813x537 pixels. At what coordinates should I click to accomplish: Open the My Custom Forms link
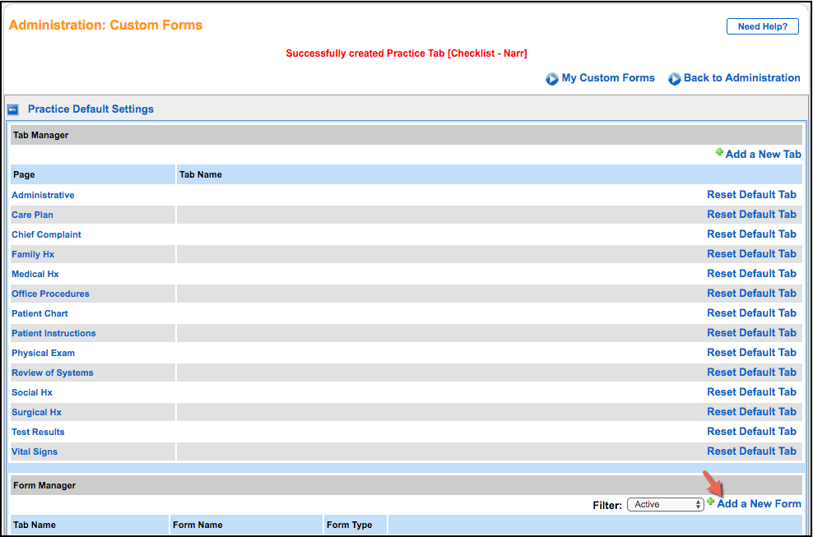point(608,78)
